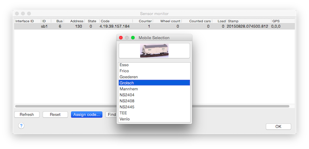
Task: Select NS2404 locomotive entry
Action: [x=154, y=95]
